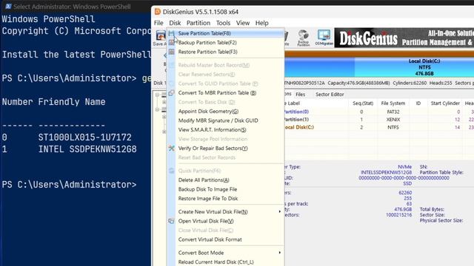The height and width of the screenshot is (266, 474).
Task: Choose Save Partition Table(F8)
Action: pyautogui.click(x=225, y=33)
